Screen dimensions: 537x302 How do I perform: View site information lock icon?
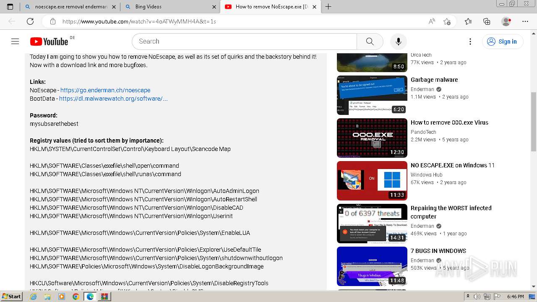(x=53, y=21)
